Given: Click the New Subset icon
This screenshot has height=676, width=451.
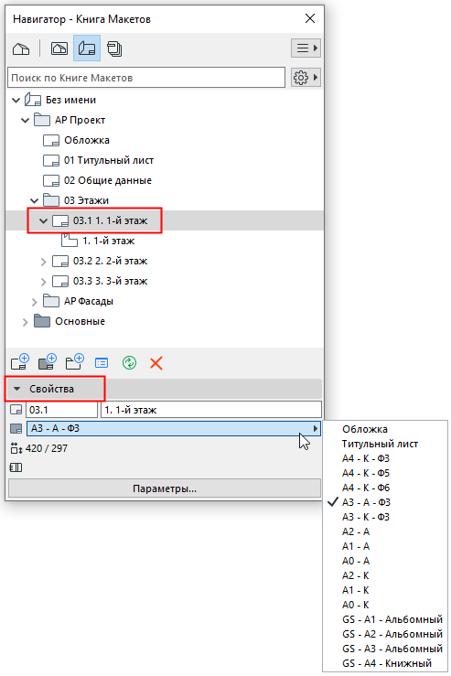Looking at the screenshot, I should 75,362.
